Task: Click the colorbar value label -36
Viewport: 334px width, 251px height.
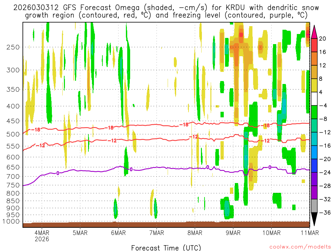Action: point(325,212)
